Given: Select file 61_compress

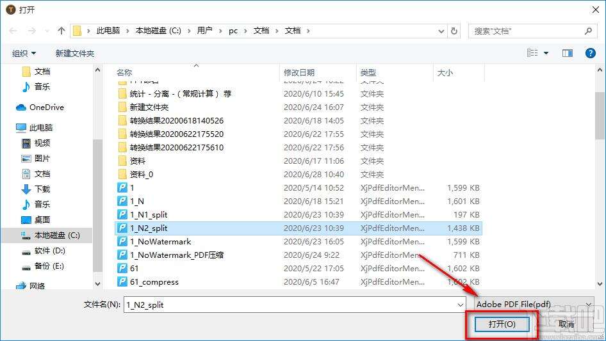Looking at the screenshot, I should pyautogui.click(x=154, y=282).
